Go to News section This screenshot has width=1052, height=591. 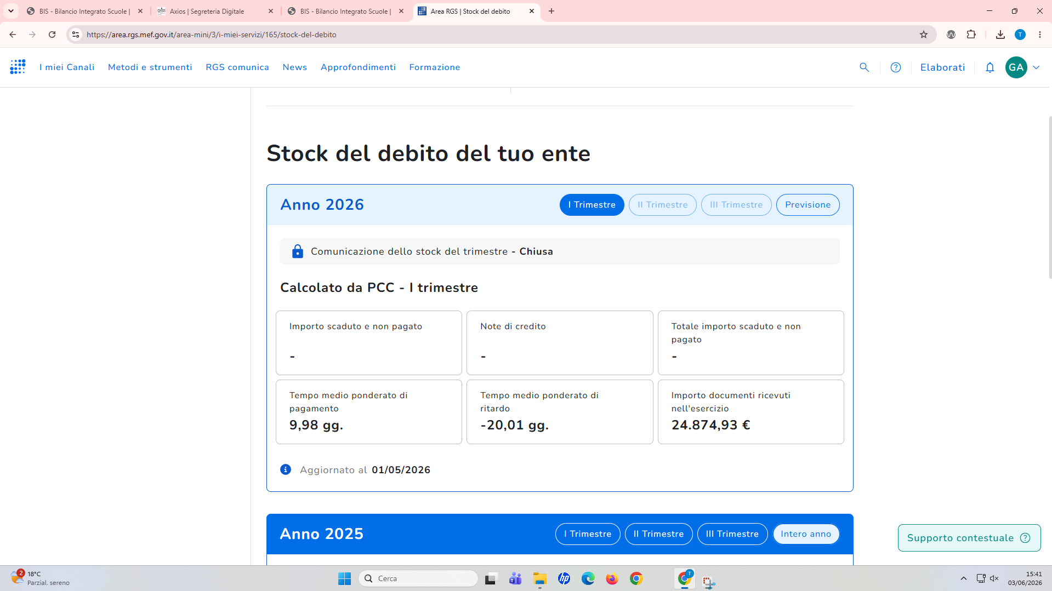tap(295, 67)
